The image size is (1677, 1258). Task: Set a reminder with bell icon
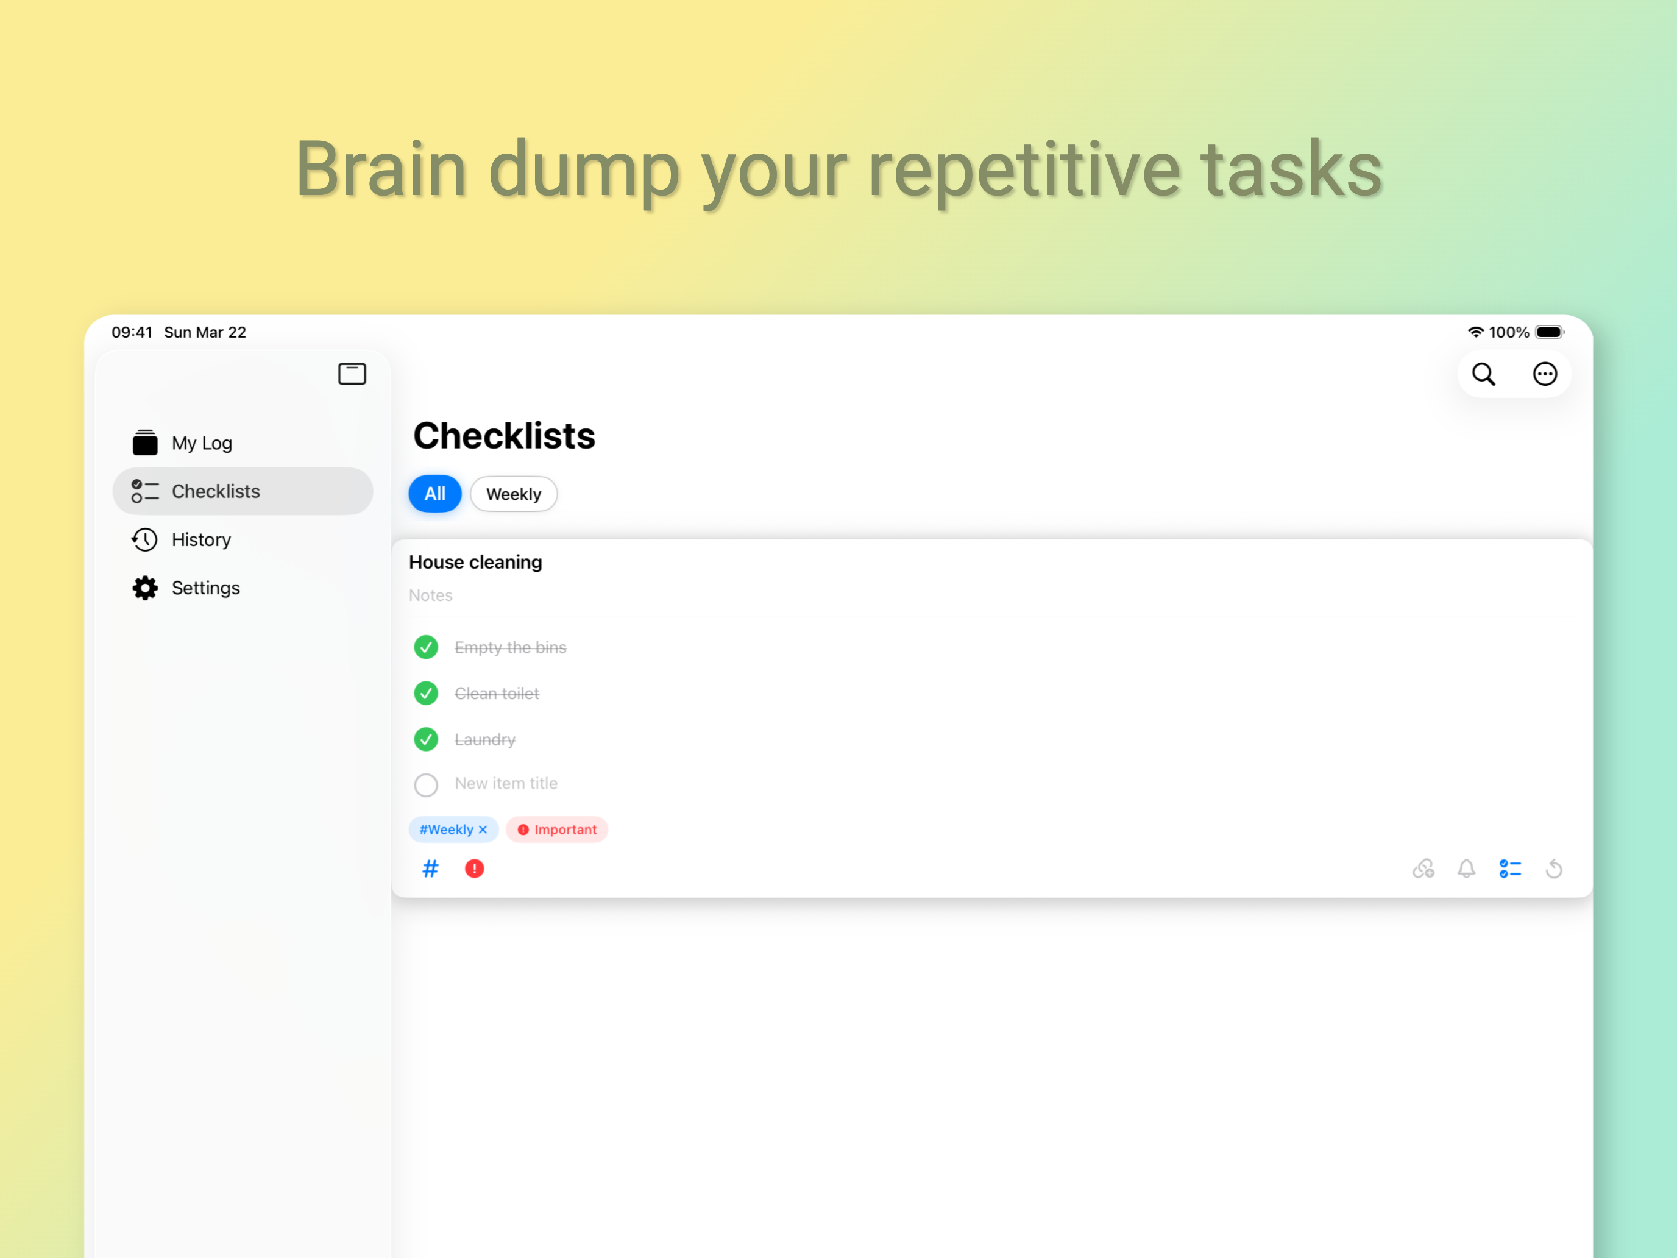[1467, 869]
